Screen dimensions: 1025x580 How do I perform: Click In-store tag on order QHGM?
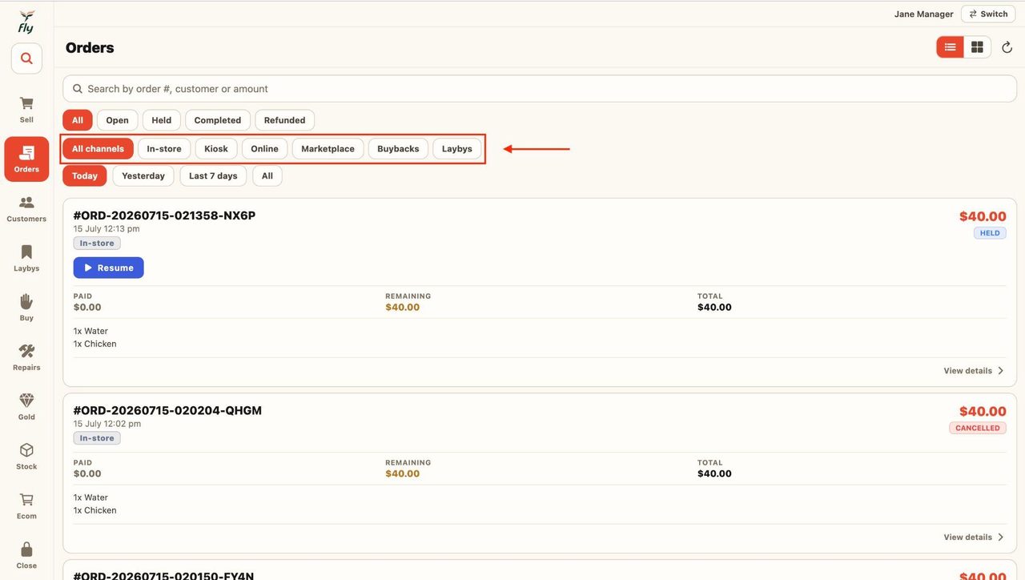click(97, 438)
